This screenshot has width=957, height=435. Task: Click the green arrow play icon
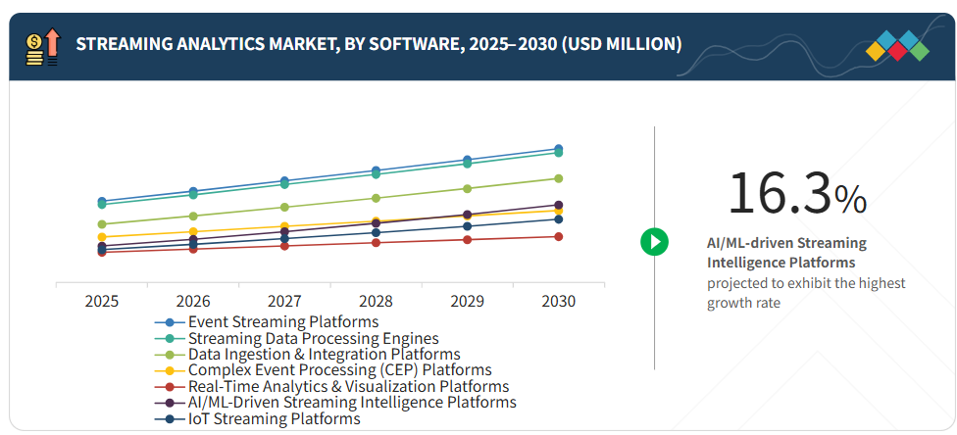[654, 241]
